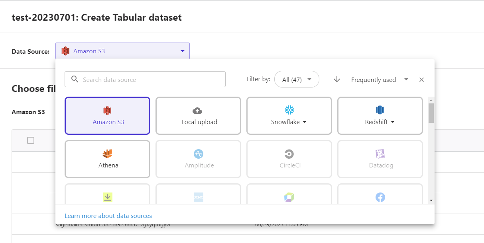
Task: Select the Redshift data source card
Action: (x=380, y=116)
